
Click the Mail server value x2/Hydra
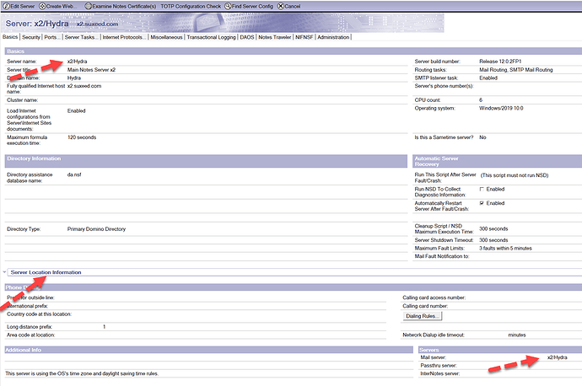558,357
